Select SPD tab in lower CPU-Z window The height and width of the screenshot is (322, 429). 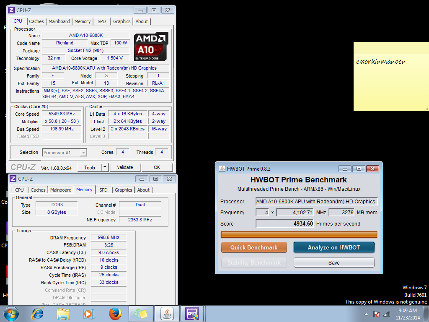[x=103, y=190]
